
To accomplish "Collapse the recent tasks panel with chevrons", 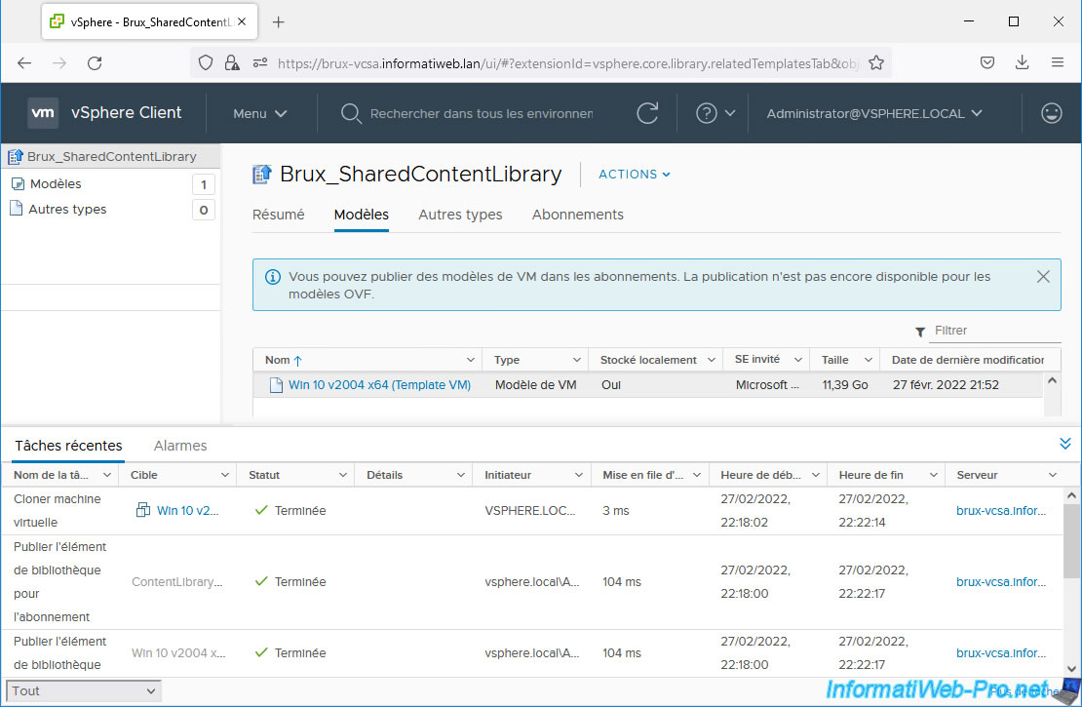I will point(1064,444).
